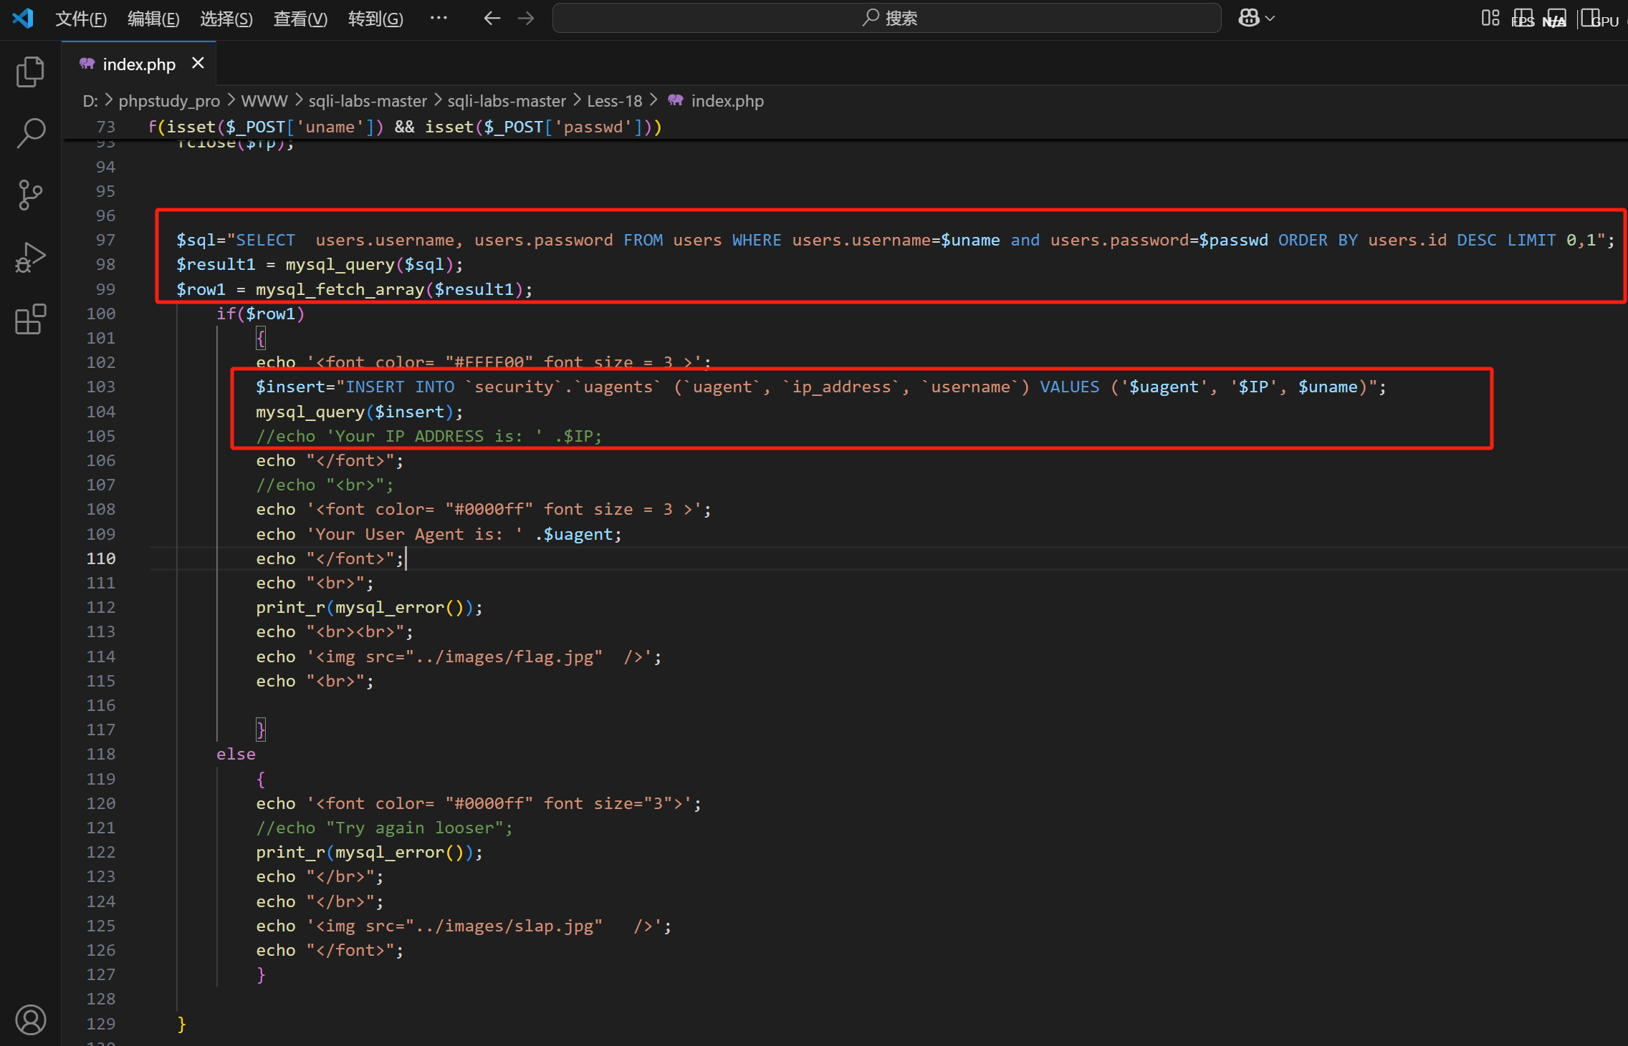The image size is (1628, 1046).
Task: Toggle the secondary sidebar visibility
Action: pos(1590,18)
